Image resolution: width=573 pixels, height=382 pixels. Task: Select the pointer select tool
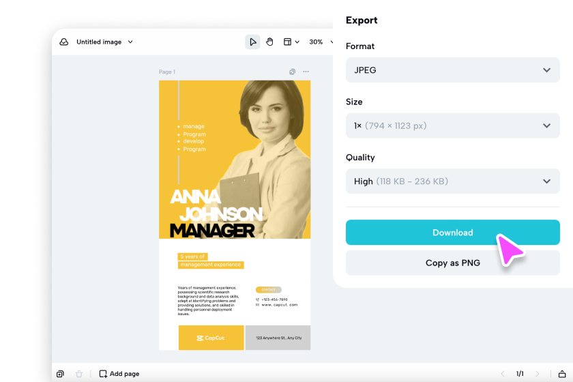pyautogui.click(x=252, y=42)
